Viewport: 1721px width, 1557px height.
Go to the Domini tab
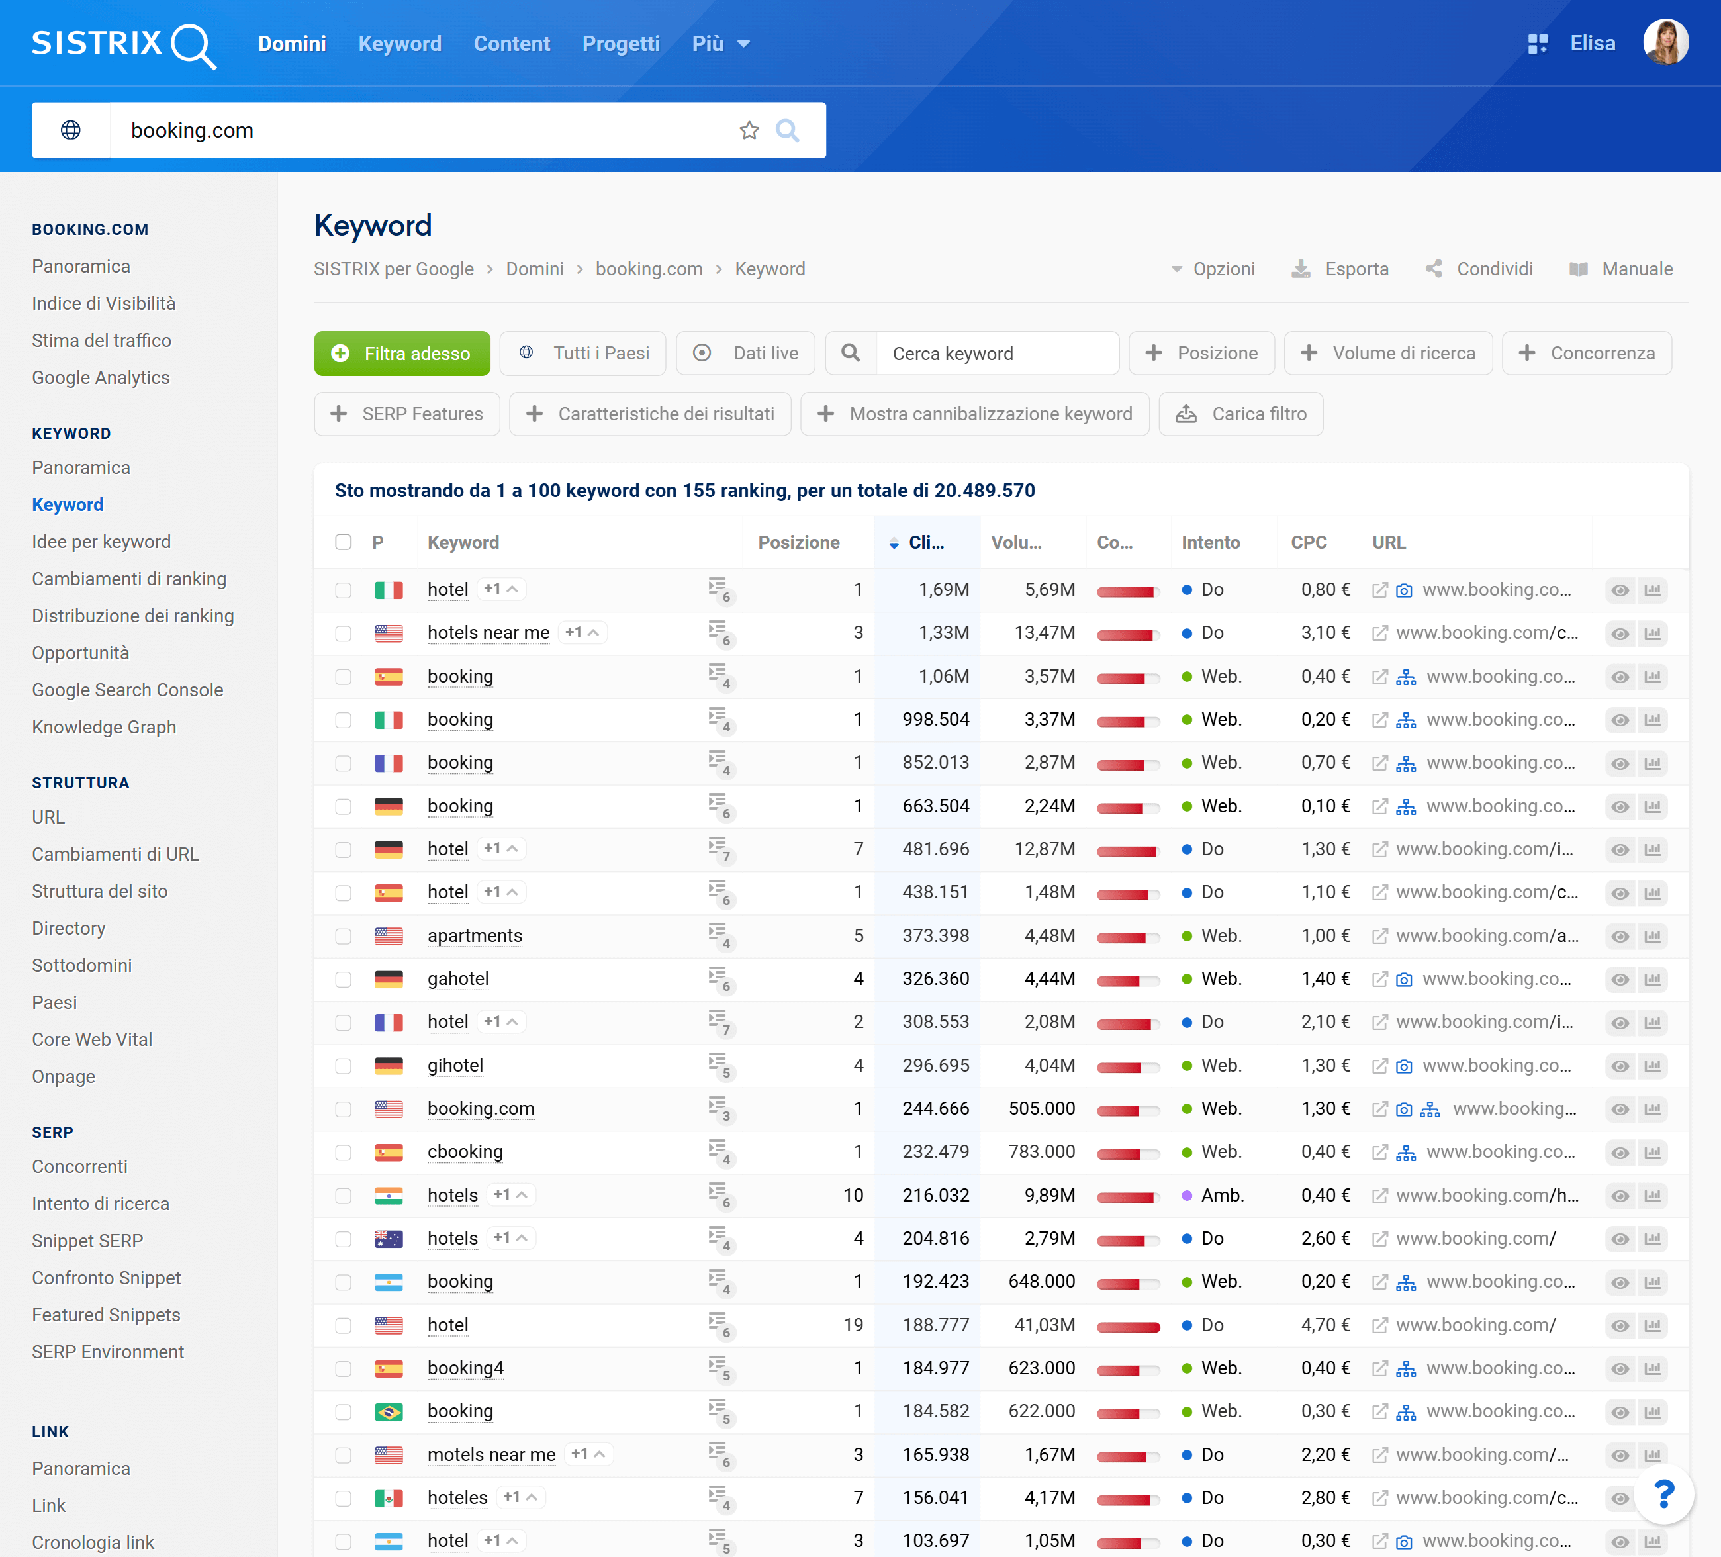pos(292,44)
